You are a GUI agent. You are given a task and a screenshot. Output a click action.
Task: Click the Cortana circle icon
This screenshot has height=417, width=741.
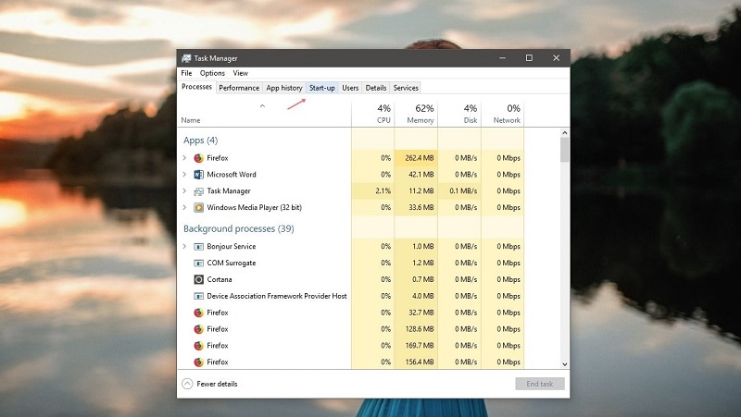coord(198,279)
